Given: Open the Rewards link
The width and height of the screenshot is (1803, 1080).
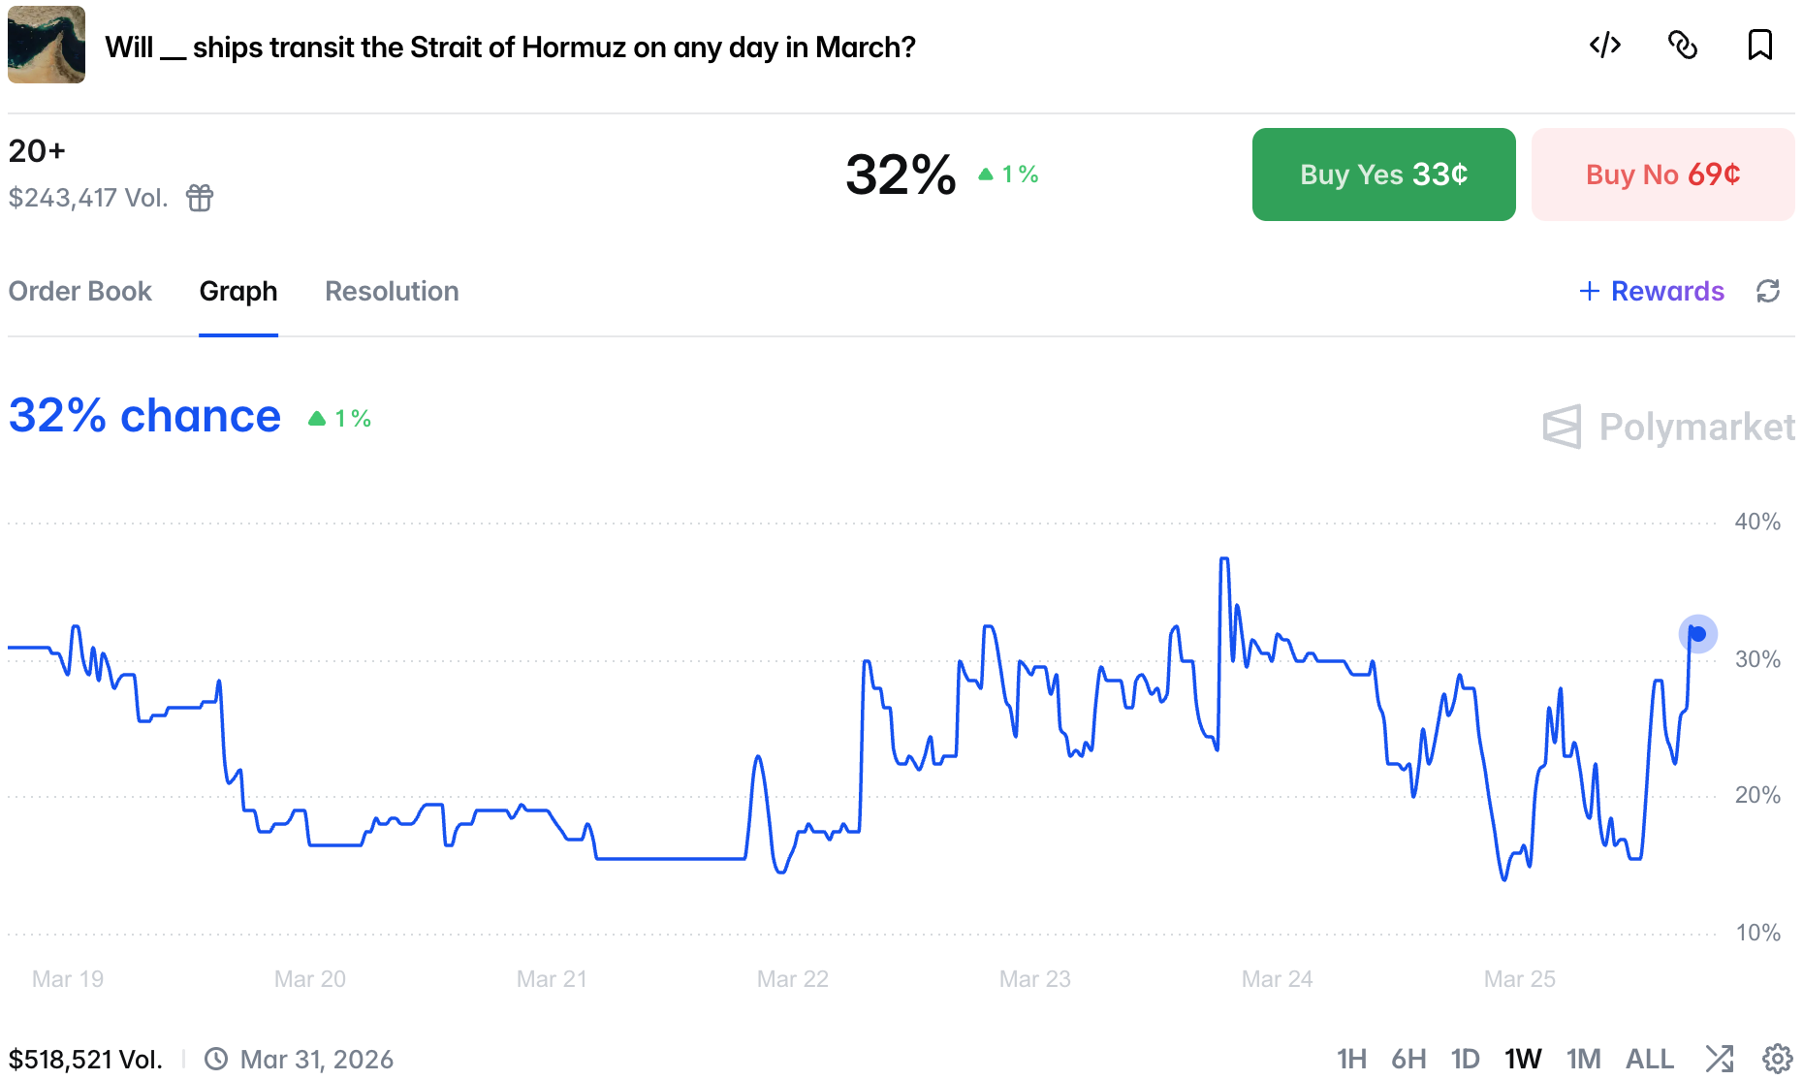Looking at the screenshot, I should tap(1652, 291).
